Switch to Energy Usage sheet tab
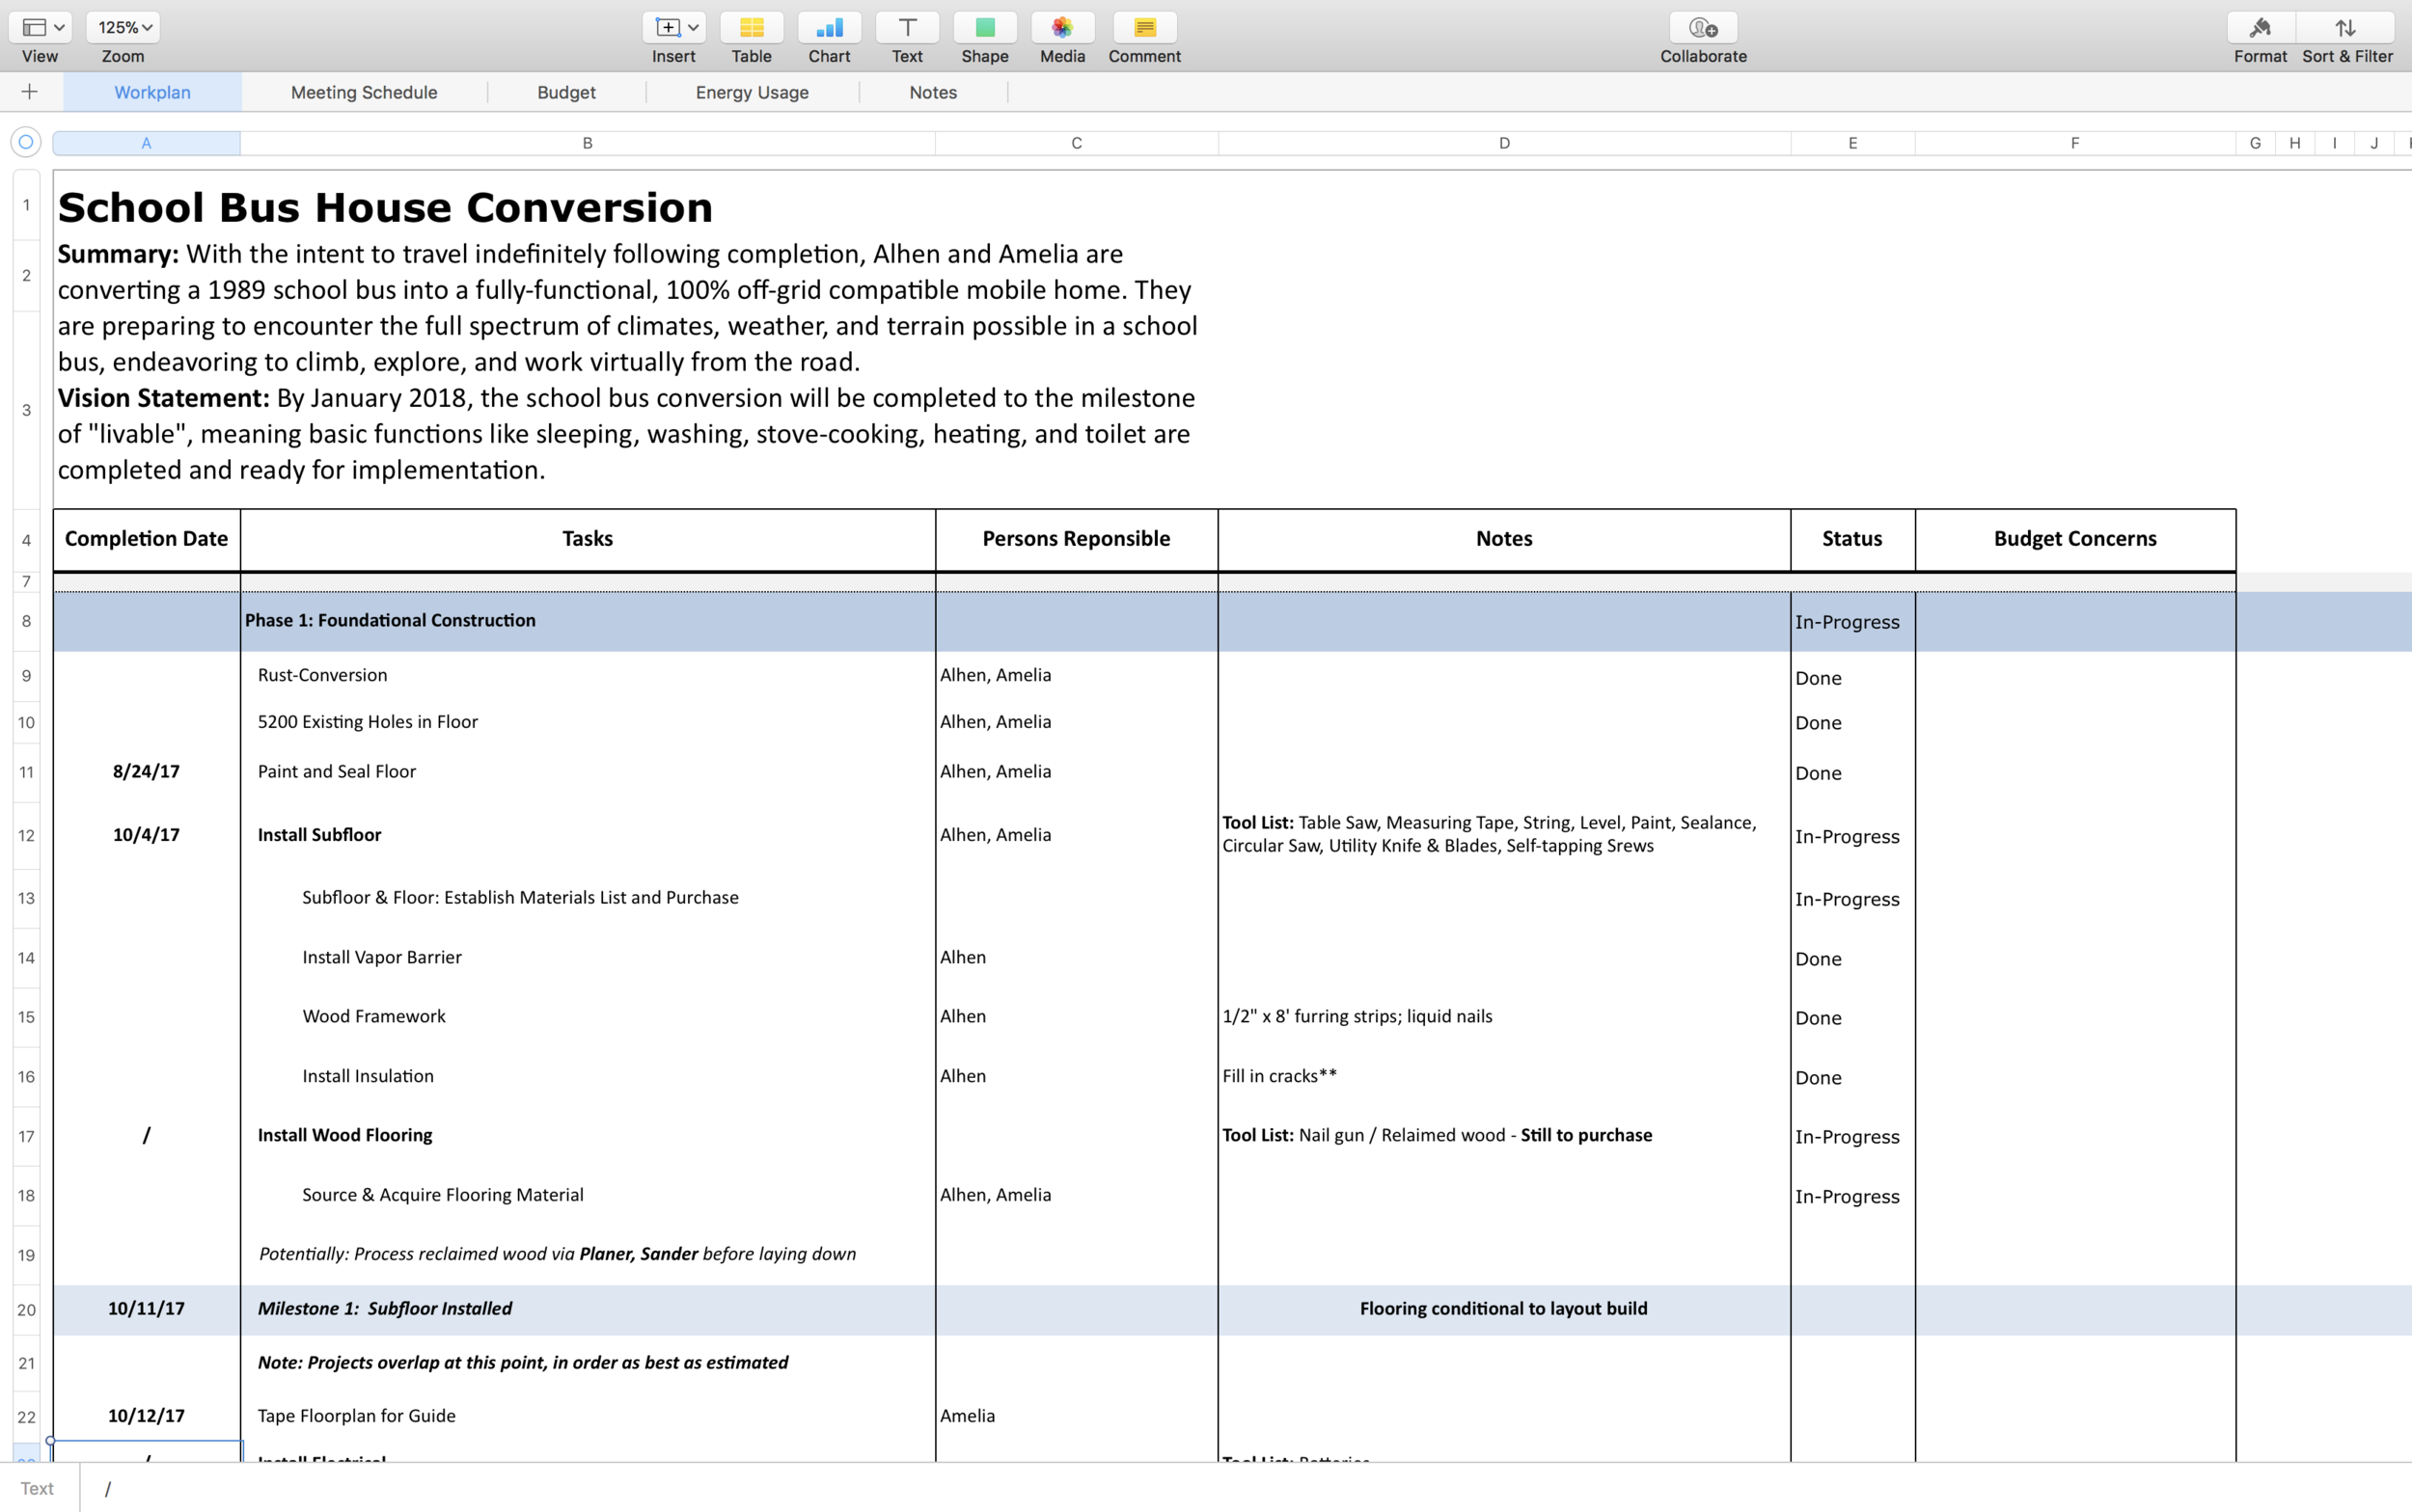This screenshot has height=1512, width=2412. pyautogui.click(x=753, y=92)
